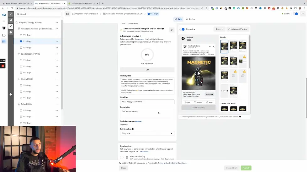This screenshot has width=307, height=172.
Task: Toggle the Ad preview switch
Action: click(x=182, y=29)
